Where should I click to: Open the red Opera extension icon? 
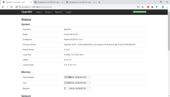coord(148,7)
